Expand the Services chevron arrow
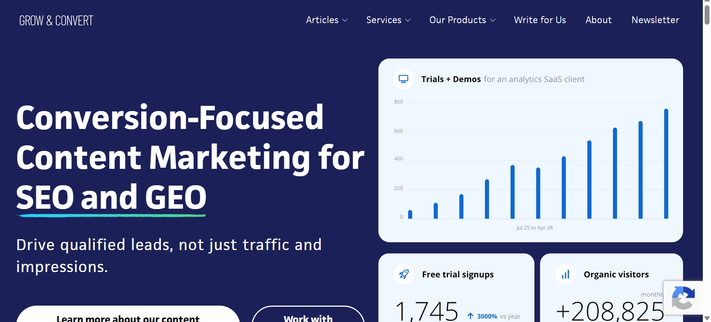 [x=408, y=20]
